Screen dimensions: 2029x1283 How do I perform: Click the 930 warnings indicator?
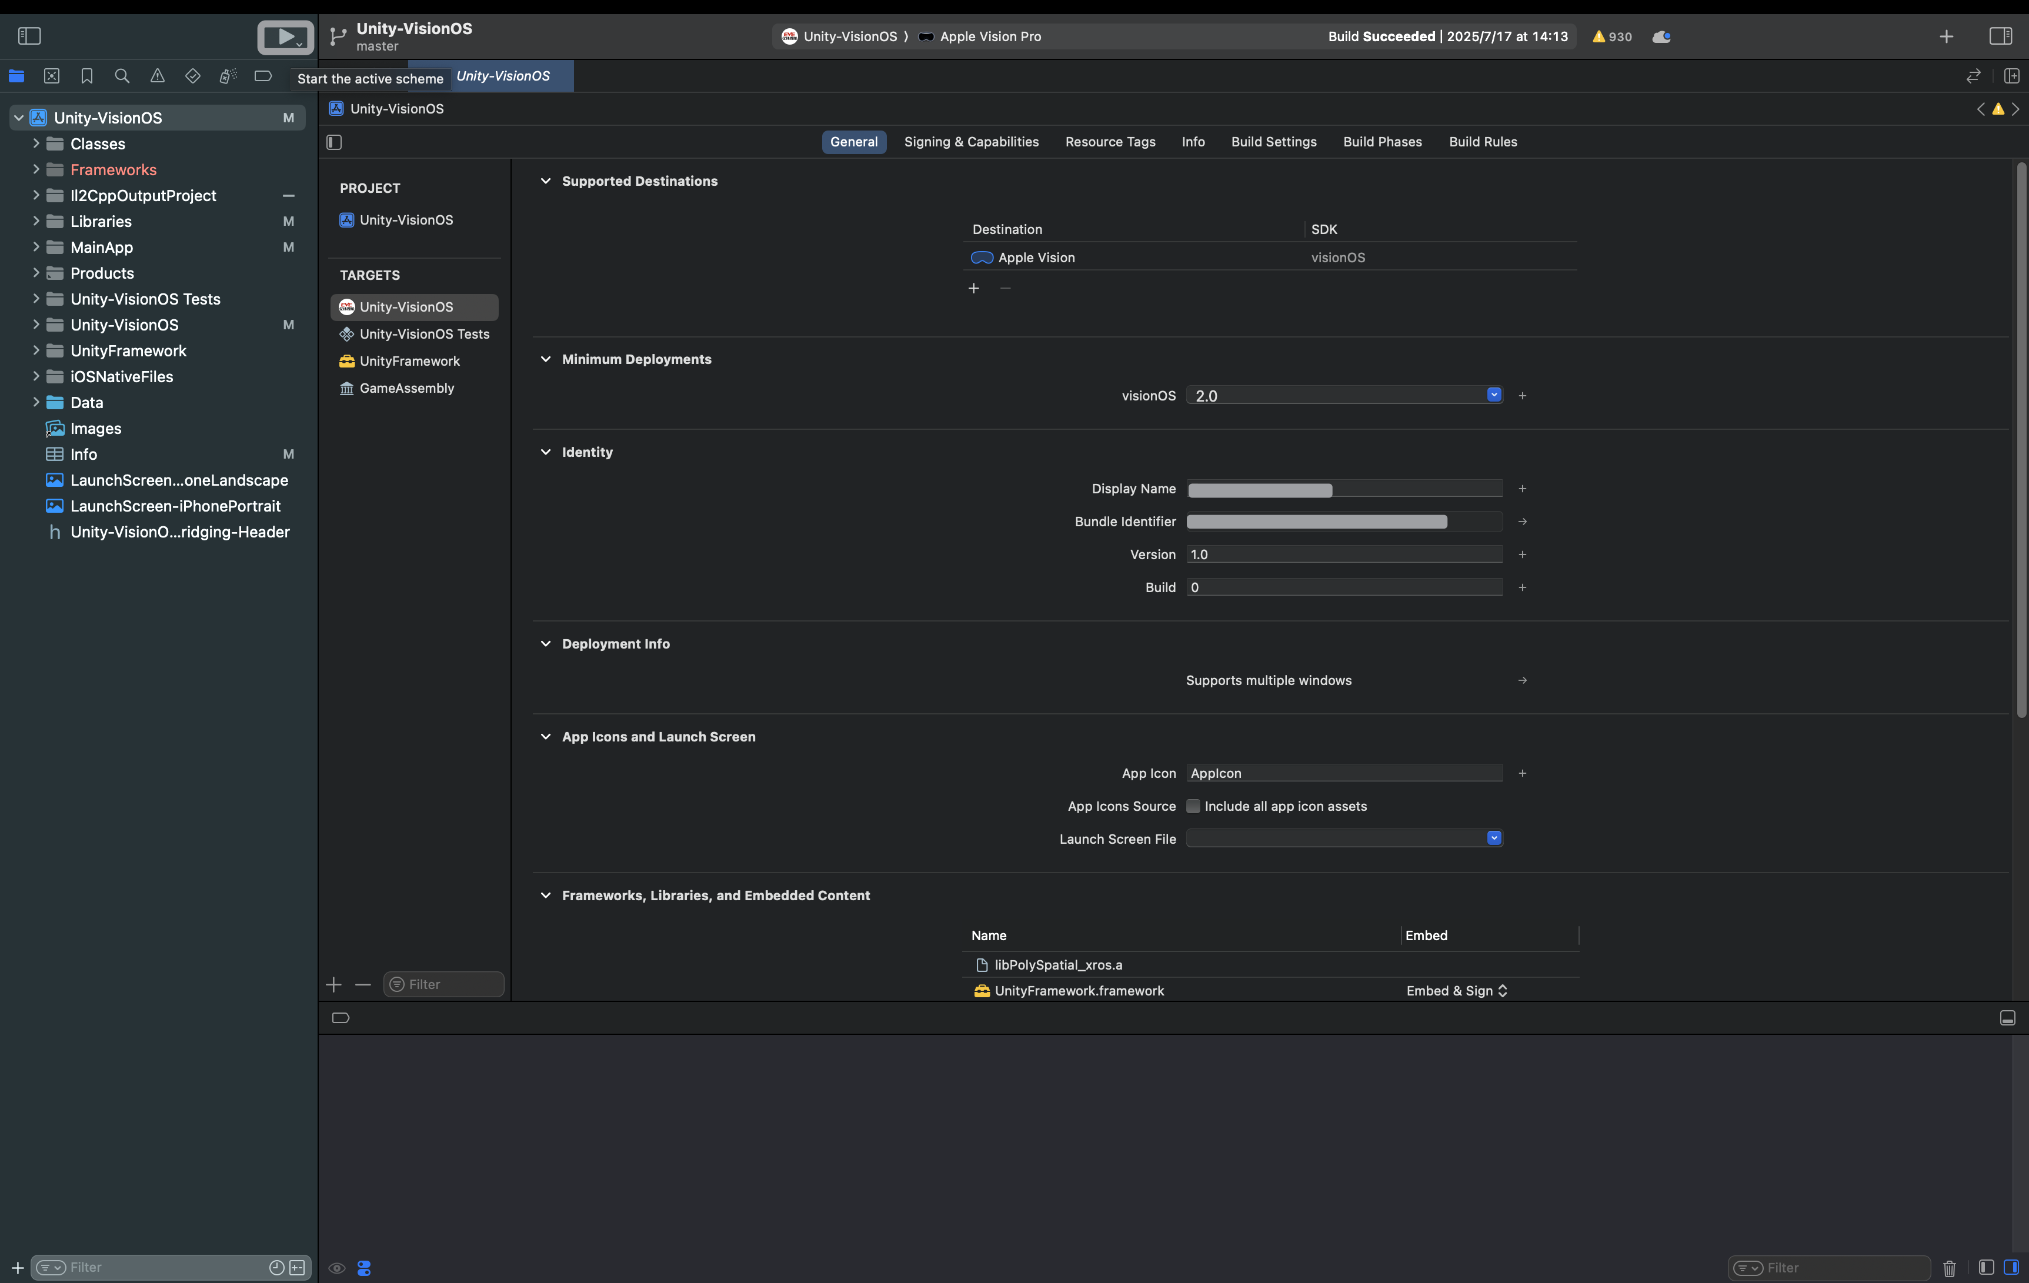1612,36
